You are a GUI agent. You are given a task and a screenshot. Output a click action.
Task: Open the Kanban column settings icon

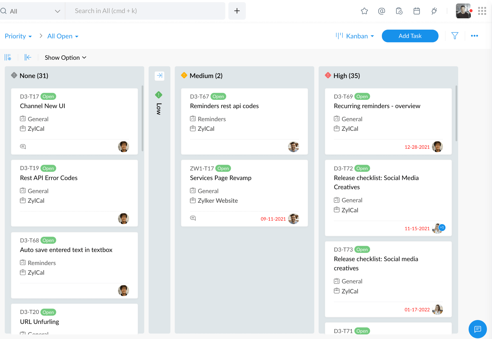[x=8, y=57]
